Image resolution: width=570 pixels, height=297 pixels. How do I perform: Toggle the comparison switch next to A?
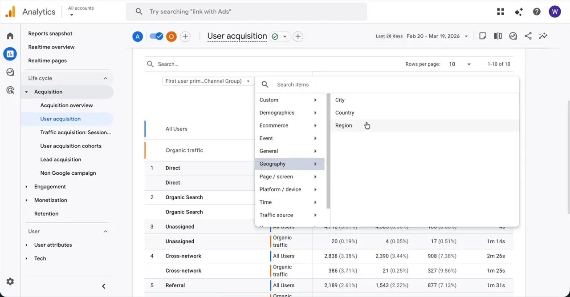pos(156,36)
